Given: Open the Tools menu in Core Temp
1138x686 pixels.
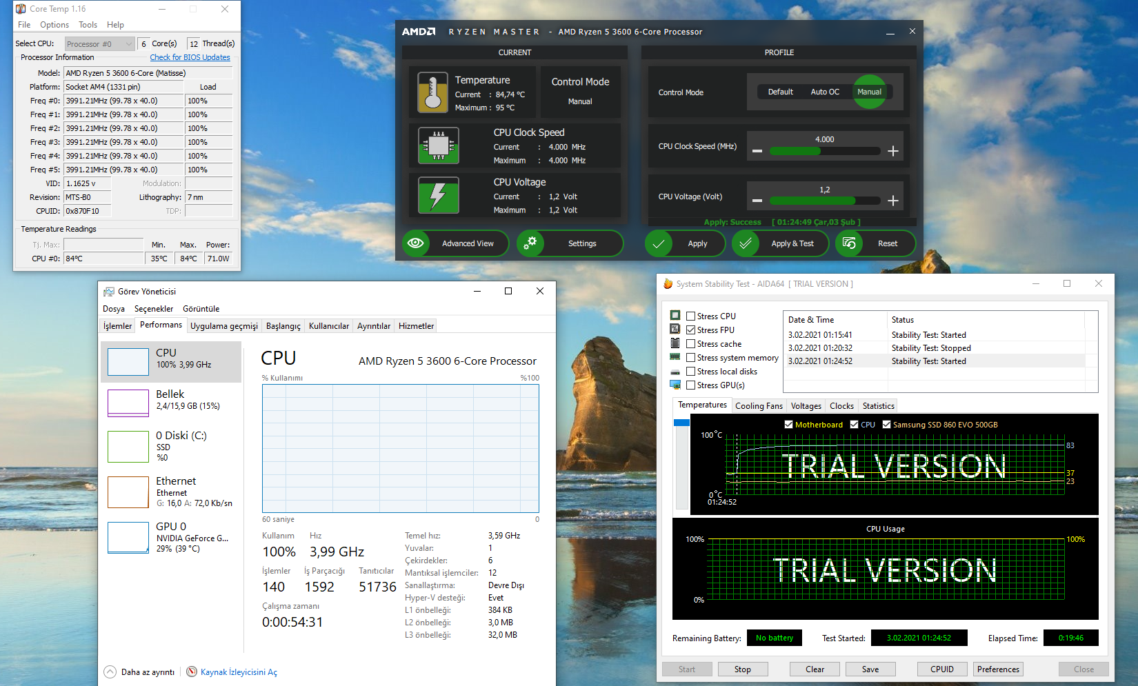Looking at the screenshot, I should [x=88, y=25].
